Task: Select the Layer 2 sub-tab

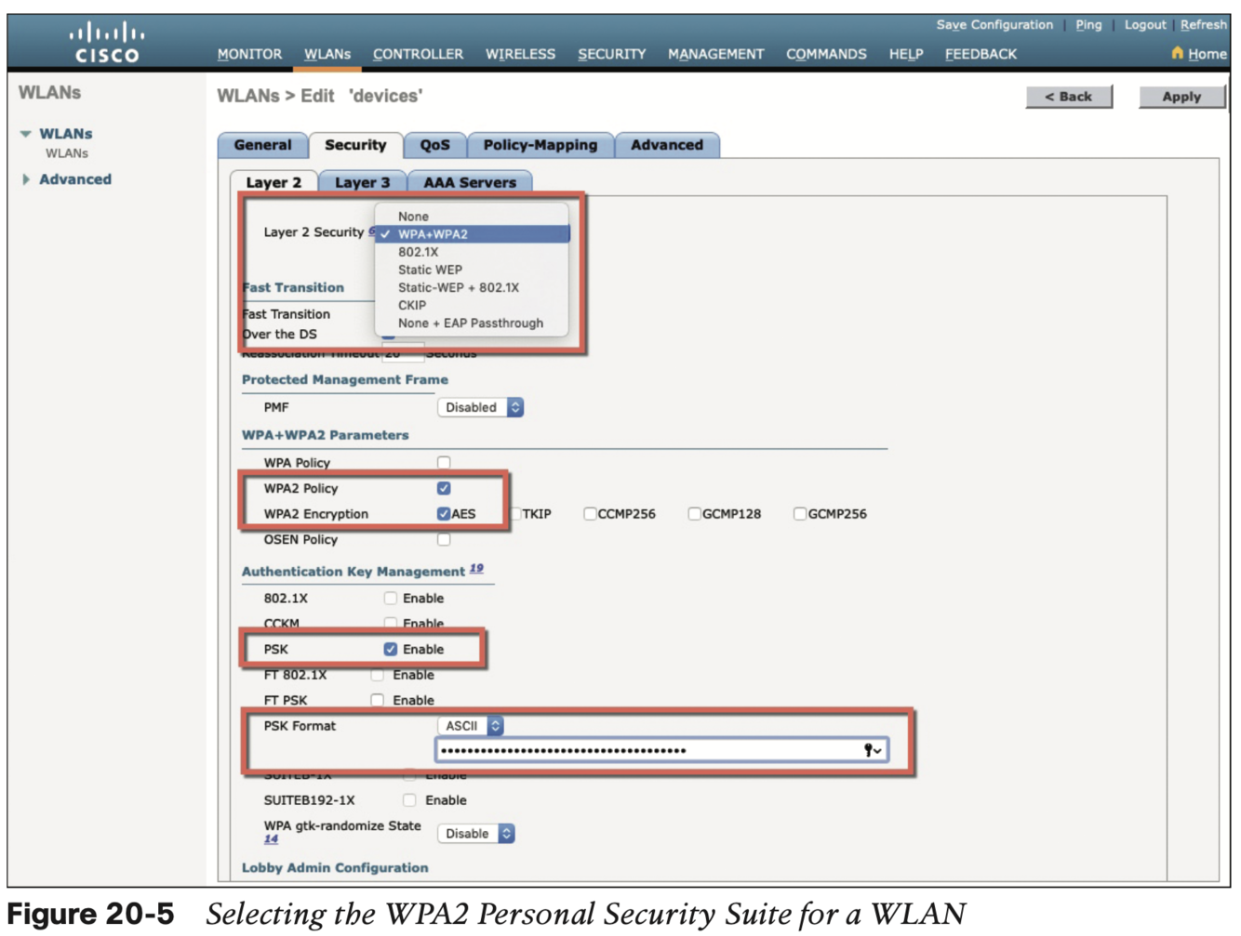Action: [274, 182]
